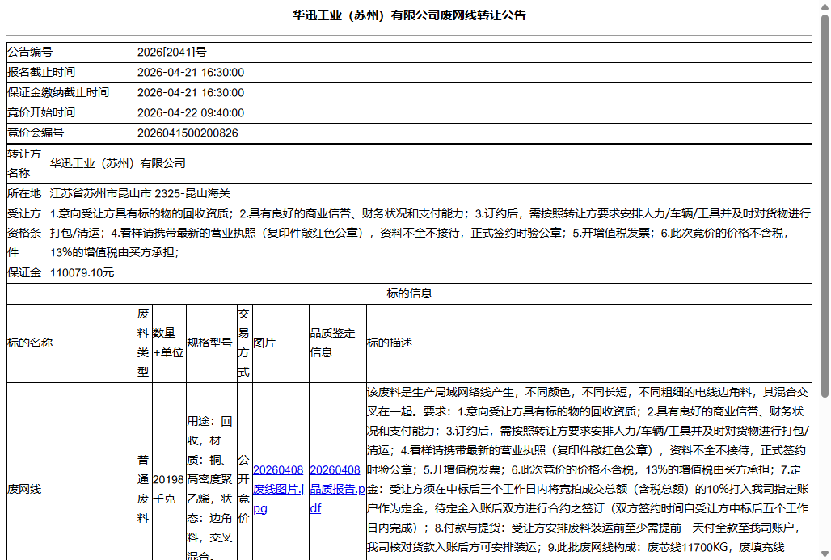The height and width of the screenshot is (560, 831).
Task: Click the spec cell starting 用途：回收
Action: [212, 488]
